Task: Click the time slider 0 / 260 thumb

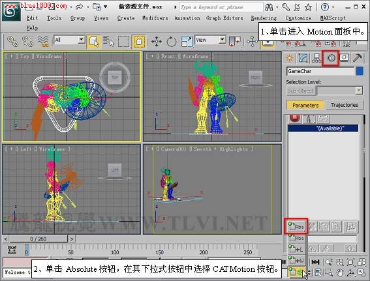Action: [x=39, y=239]
